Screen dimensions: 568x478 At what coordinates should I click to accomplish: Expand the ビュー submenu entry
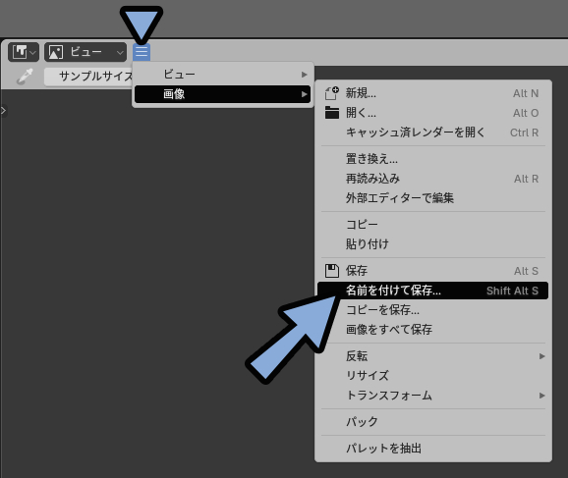pos(222,75)
